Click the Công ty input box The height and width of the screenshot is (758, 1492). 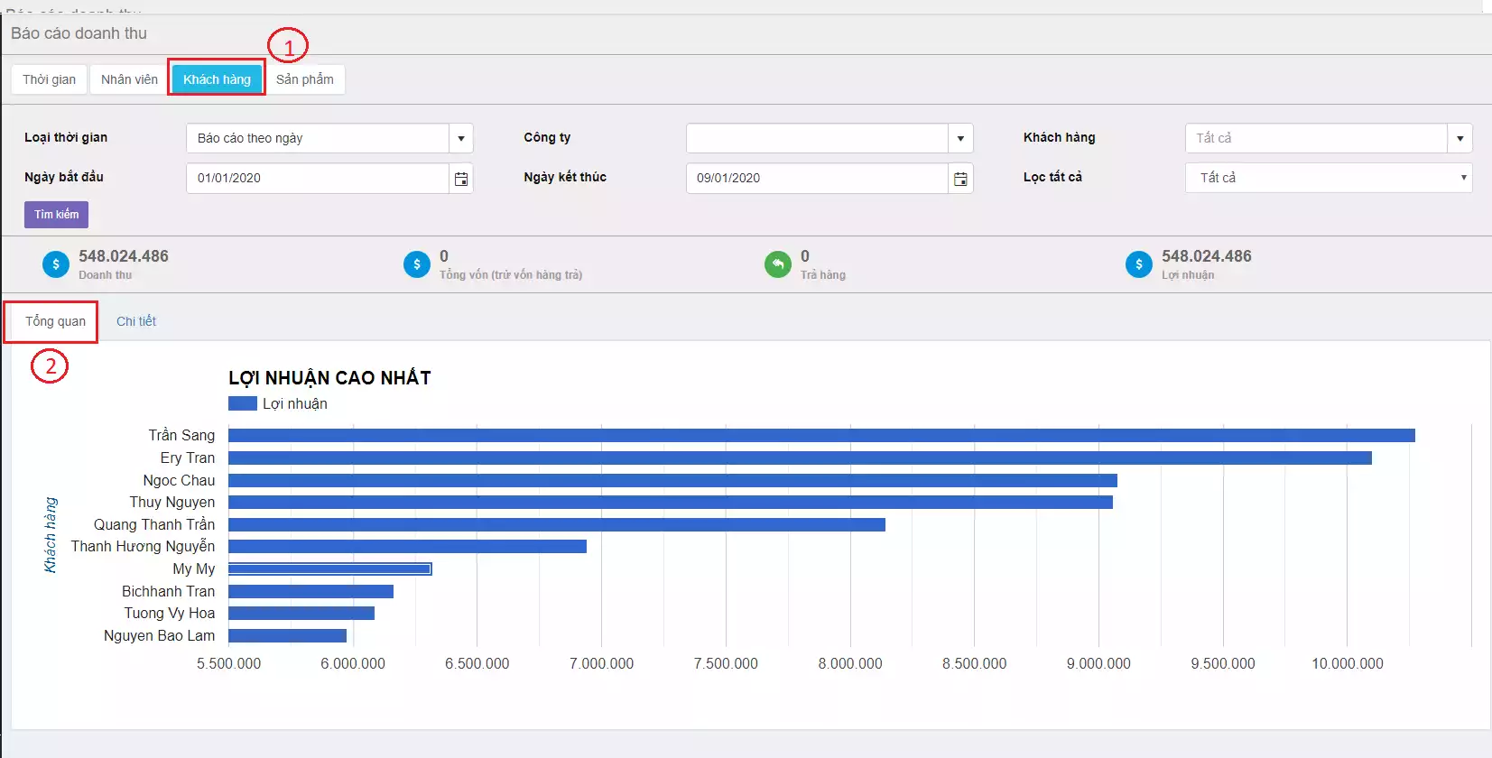[x=817, y=138]
